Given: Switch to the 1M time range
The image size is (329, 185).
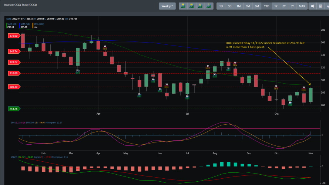Looking at the screenshot, I should (x=239, y=6).
